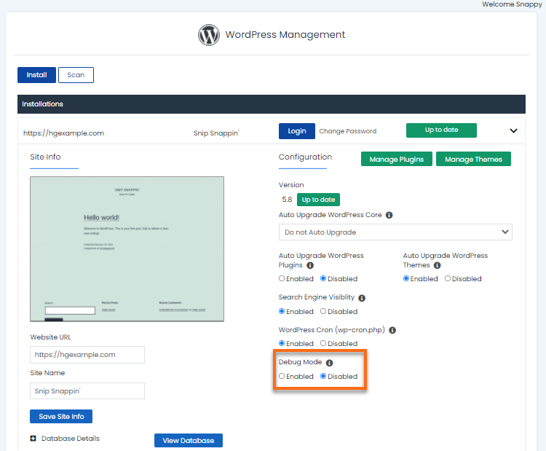Select the Configuration tab heading
The height and width of the screenshot is (451, 546).
[x=305, y=157]
